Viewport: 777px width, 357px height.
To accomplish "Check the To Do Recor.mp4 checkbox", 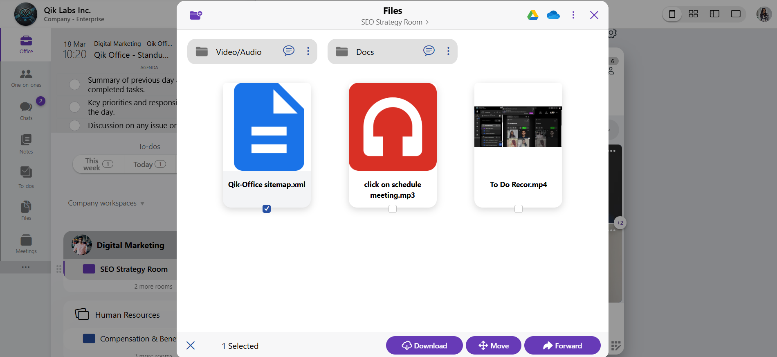I will pos(519,209).
